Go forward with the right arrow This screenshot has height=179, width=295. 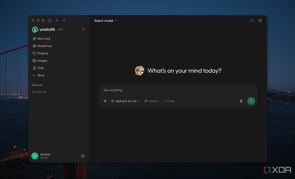(64, 20)
